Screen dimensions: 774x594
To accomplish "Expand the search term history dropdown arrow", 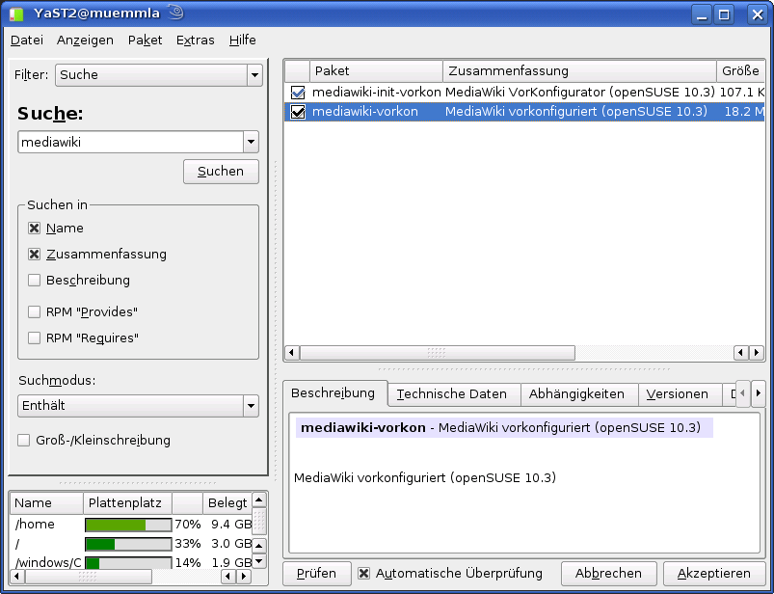I will [x=251, y=142].
